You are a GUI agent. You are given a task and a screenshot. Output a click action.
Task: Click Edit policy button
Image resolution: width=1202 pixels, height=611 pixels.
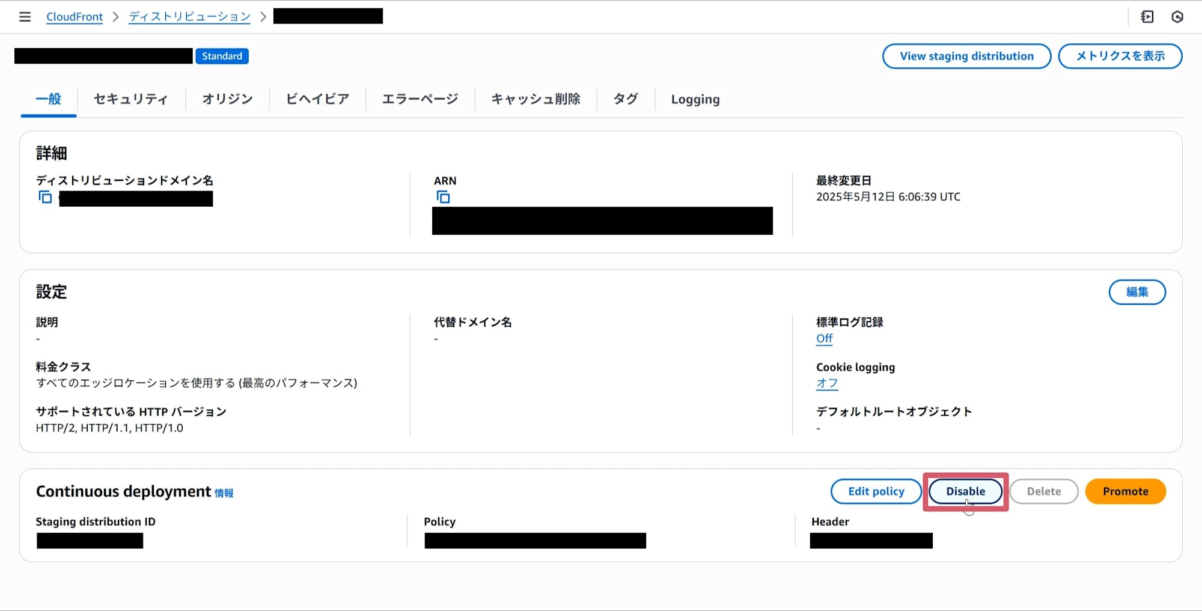click(876, 491)
